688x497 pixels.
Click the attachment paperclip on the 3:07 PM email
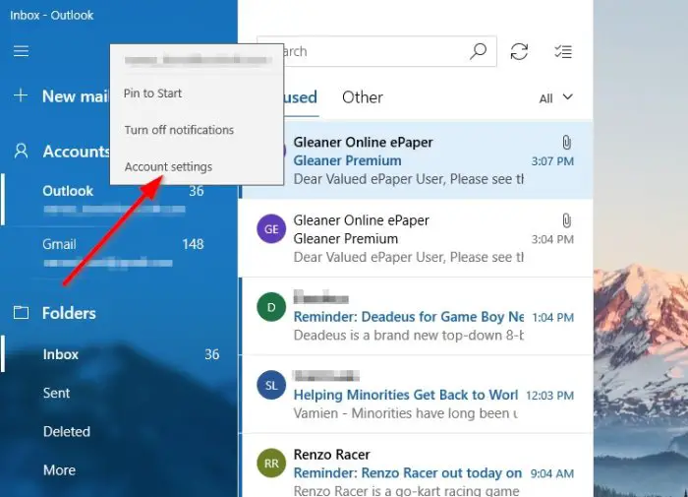[566, 143]
